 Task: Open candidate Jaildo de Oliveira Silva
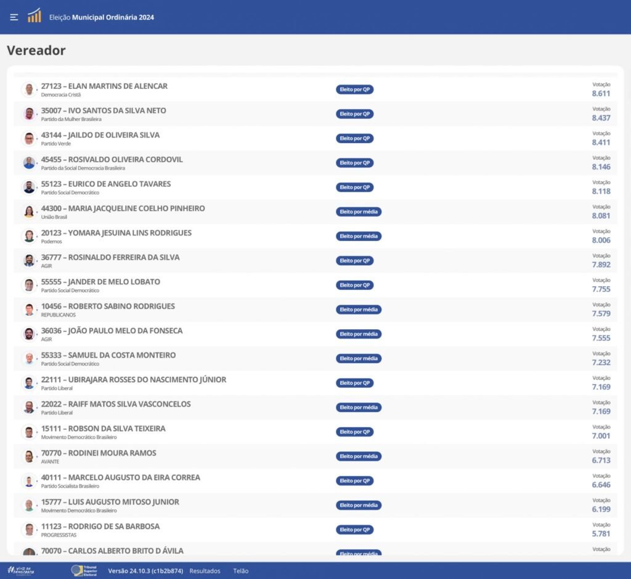(x=100, y=135)
